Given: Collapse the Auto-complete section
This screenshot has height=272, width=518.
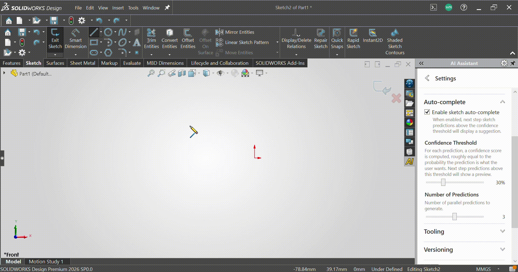Looking at the screenshot, I should click(x=502, y=101).
